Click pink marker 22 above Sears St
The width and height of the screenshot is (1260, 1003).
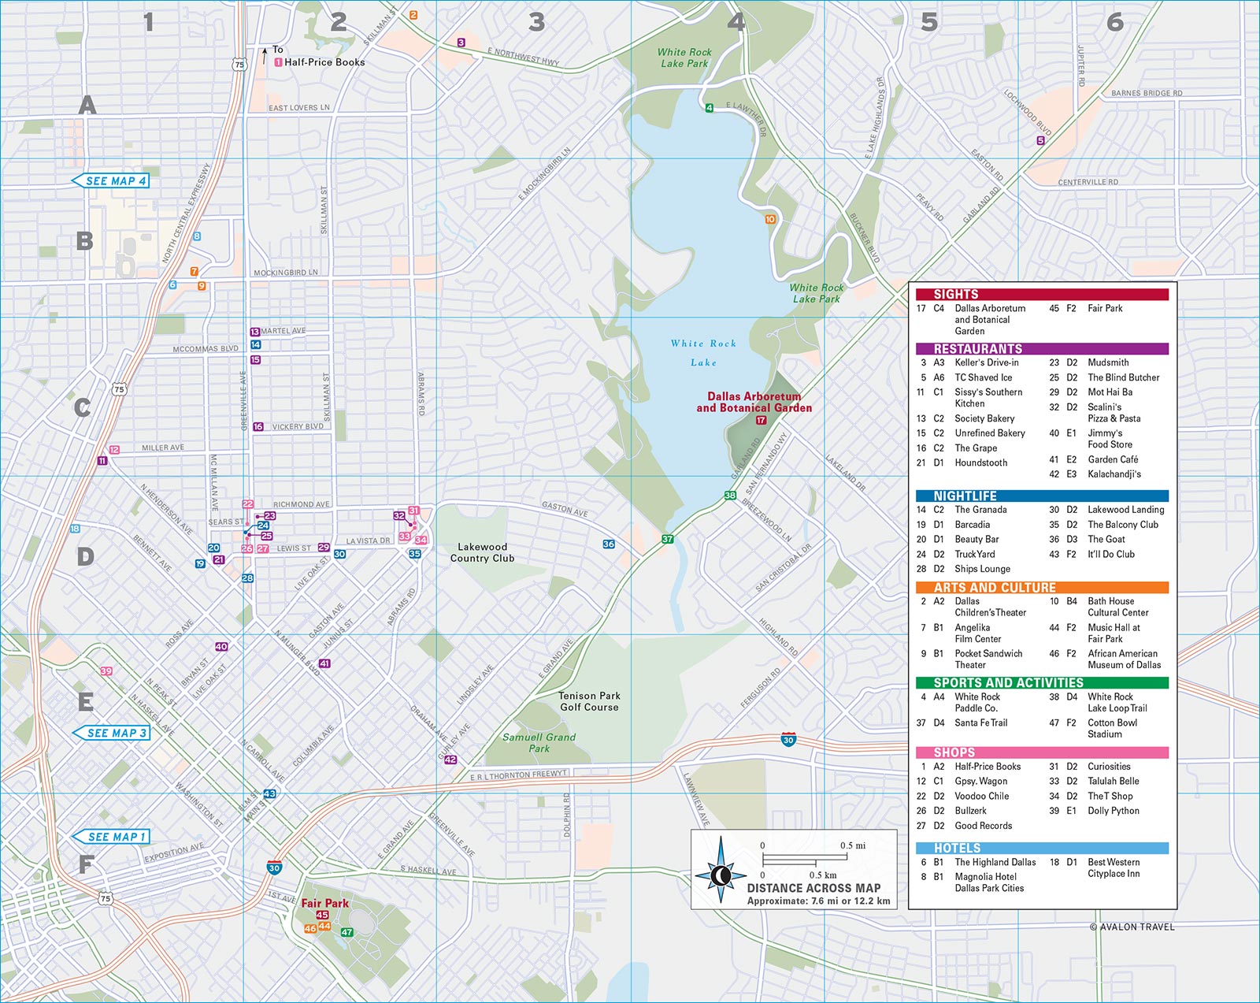pos(247,503)
